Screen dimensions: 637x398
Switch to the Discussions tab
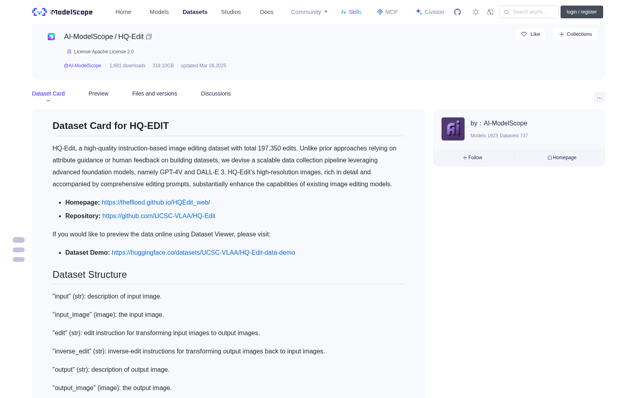(216, 94)
